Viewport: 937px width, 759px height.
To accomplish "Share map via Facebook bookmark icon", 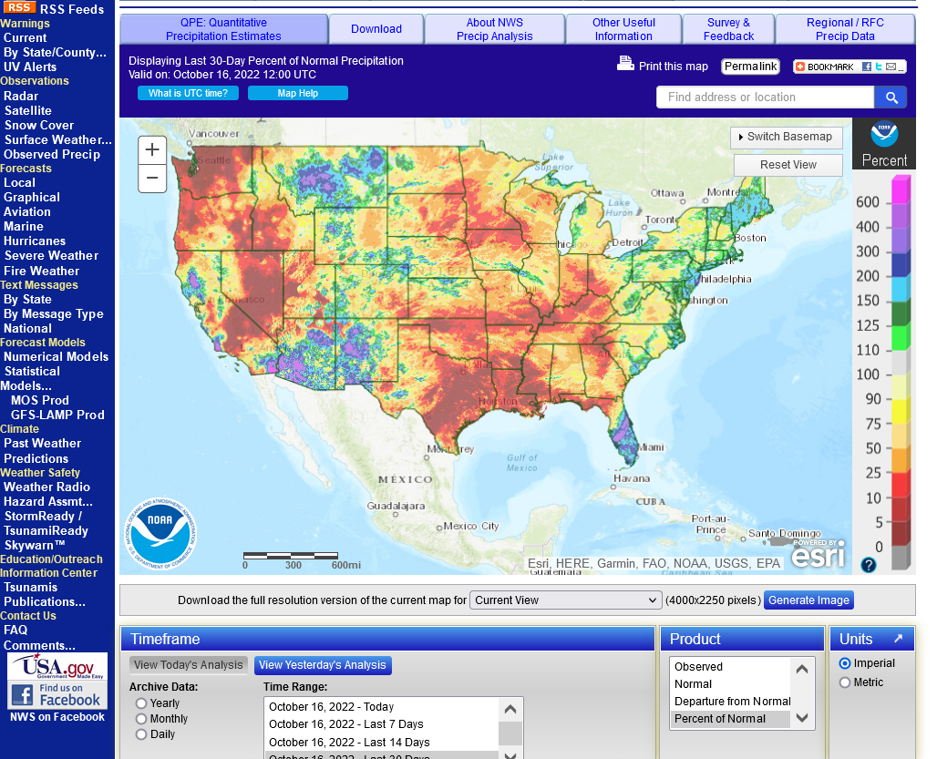I will (867, 67).
